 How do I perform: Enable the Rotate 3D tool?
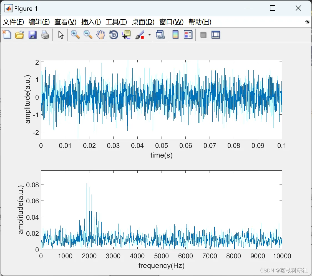point(114,35)
